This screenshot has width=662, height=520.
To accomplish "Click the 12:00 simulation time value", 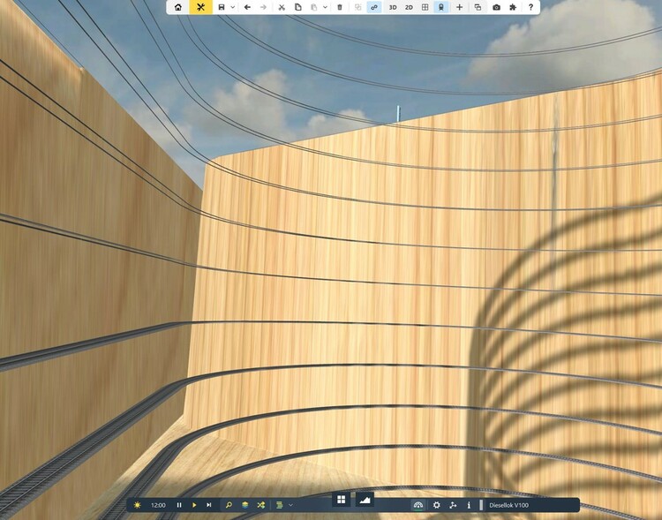I will (x=158, y=505).
